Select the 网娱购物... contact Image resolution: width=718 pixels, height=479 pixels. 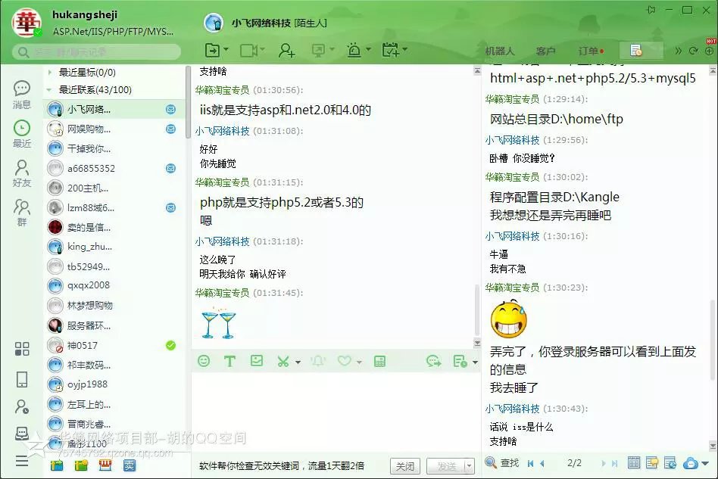[x=114, y=129]
